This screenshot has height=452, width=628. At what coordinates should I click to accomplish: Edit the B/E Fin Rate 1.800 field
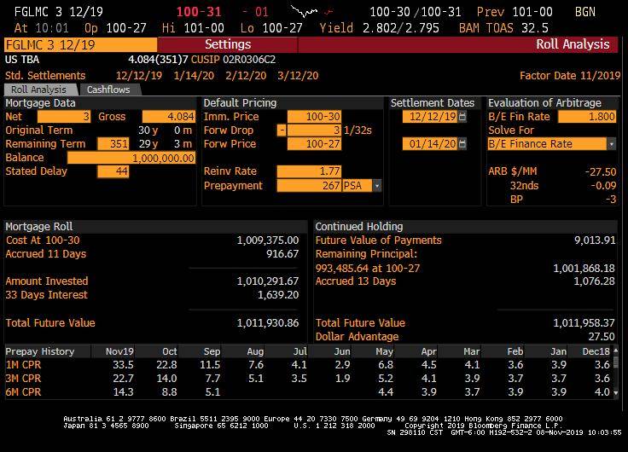[x=587, y=117]
